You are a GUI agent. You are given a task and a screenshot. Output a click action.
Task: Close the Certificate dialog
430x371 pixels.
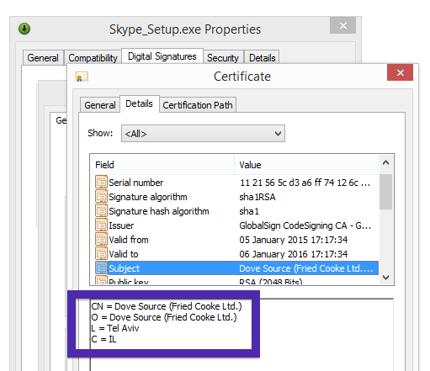(x=400, y=72)
